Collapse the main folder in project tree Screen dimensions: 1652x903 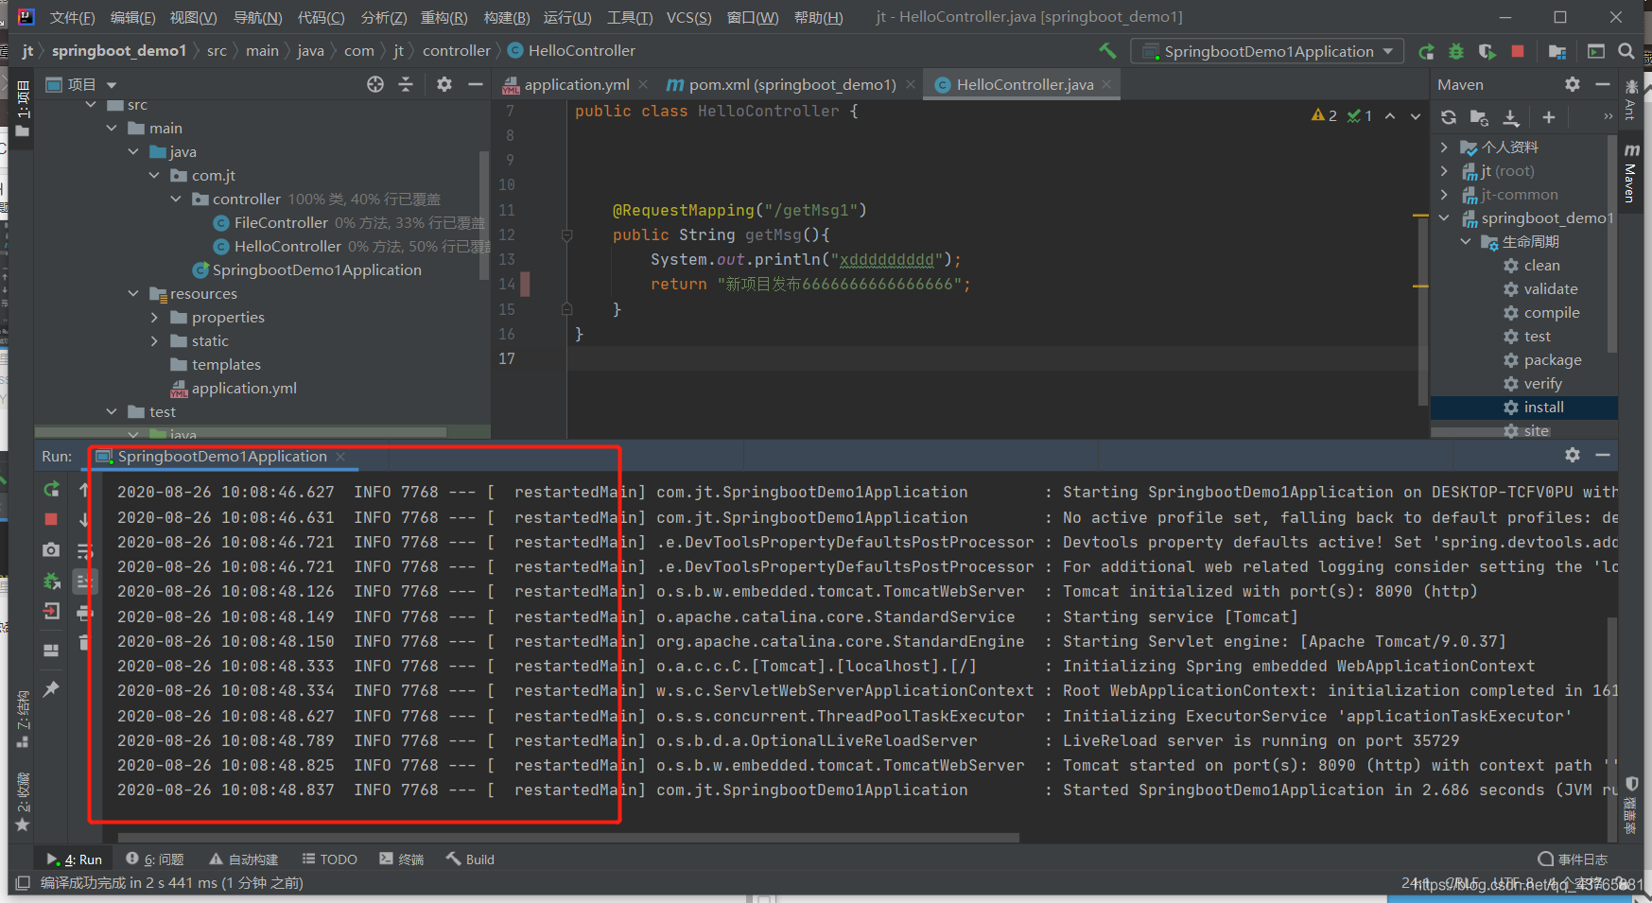[x=113, y=128]
